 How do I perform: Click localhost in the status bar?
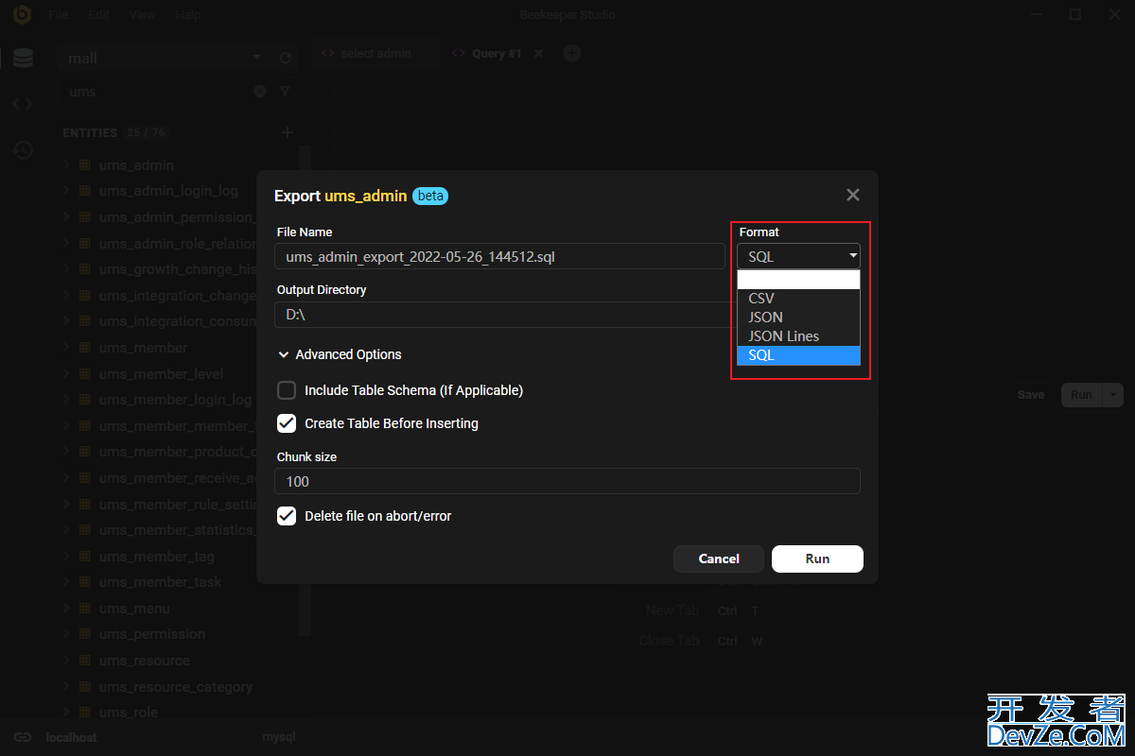tap(71, 737)
